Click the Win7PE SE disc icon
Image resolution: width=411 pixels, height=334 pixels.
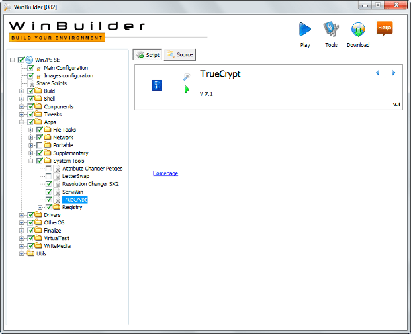pos(29,60)
